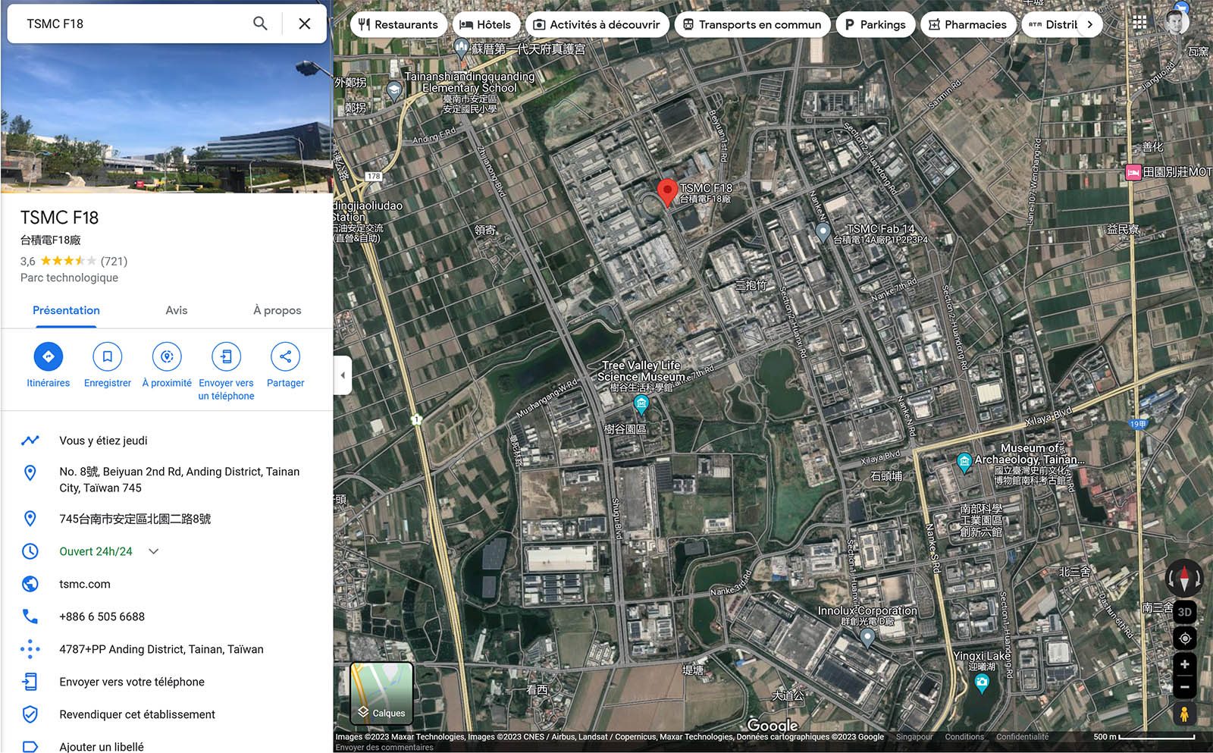Viewport: 1213px width, 753px height.
Task: Open the Google apps grid
Action: (1139, 23)
